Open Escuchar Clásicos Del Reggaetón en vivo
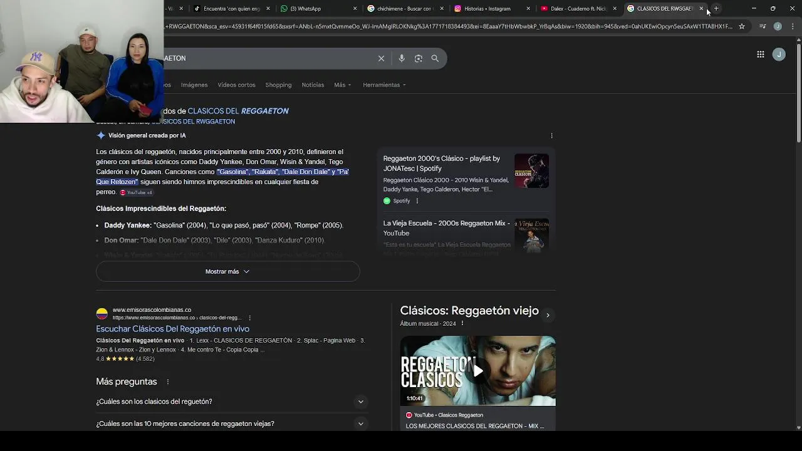 (172, 329)
